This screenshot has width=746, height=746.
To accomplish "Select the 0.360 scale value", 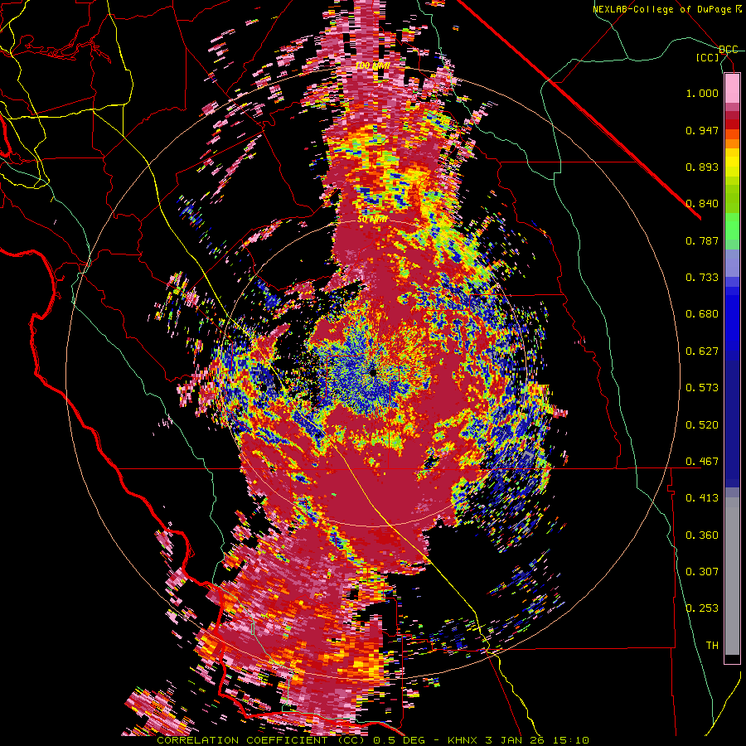I will 702,535.
